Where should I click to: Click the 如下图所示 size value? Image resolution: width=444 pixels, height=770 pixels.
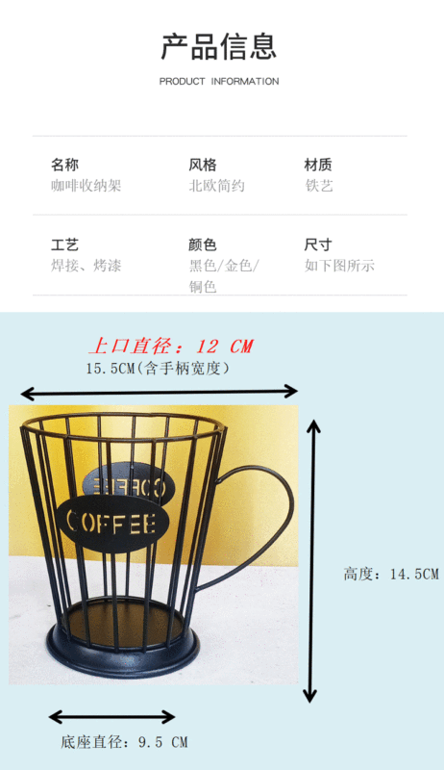click(x=339, y=266)
